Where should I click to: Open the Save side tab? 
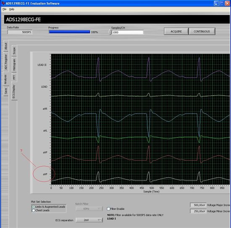pos(6,91)
